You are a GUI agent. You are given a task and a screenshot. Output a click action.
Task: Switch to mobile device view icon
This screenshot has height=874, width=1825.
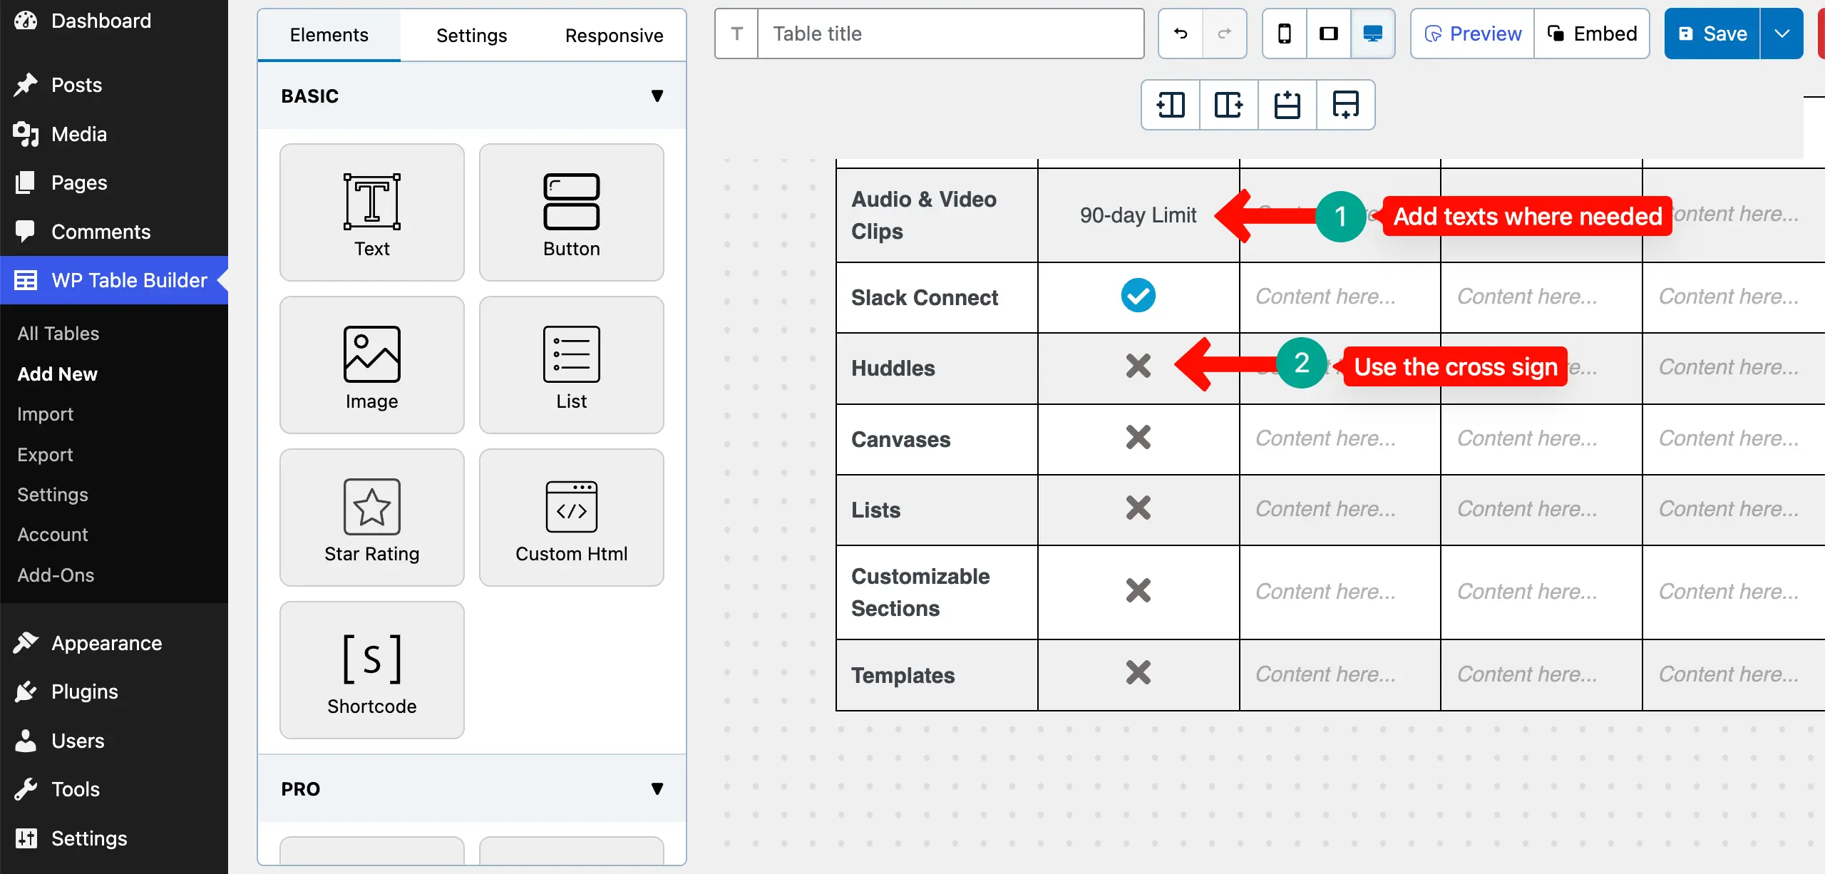pos(1284,34)
